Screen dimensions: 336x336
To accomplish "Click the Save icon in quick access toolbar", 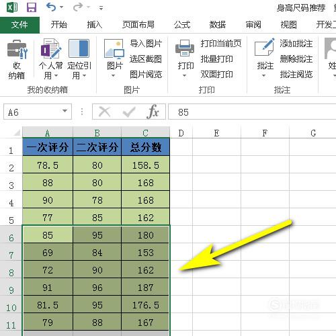I will coord(32,7).
